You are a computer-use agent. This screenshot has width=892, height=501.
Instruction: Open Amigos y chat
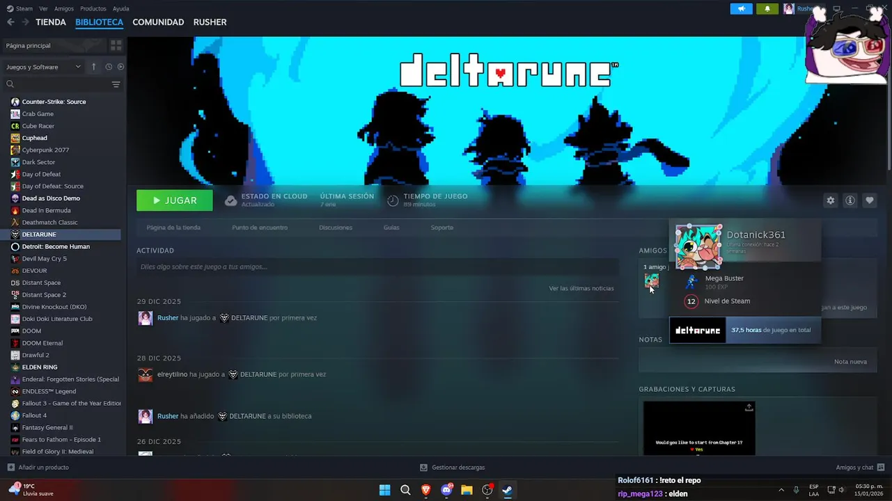point(860,468)
